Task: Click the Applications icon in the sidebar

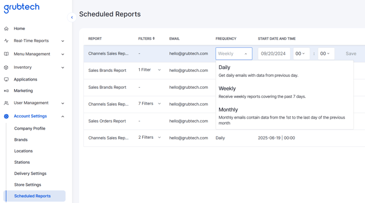Action: click(x=7, y=79)
